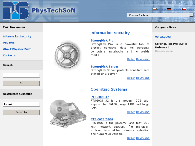Image resolution: width=195 pixels, height=146 pixels.
Task: Open Information Security in Main Navigation
Action: (x=17, y=36)
